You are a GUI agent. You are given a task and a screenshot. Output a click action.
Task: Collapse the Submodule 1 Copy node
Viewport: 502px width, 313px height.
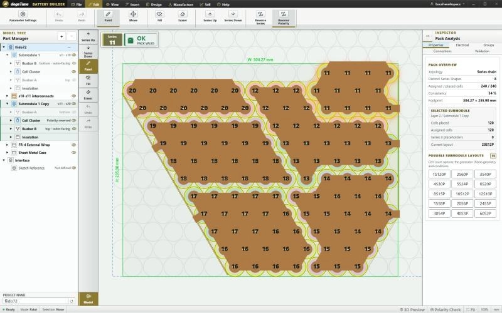click(8, 104)
